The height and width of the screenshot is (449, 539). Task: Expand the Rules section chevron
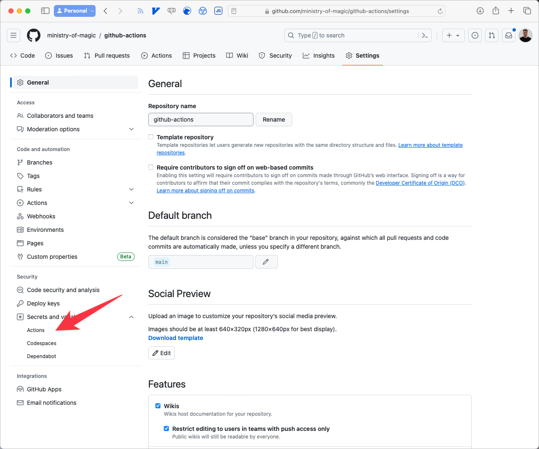pyautogui.click(x=131, y=189)
